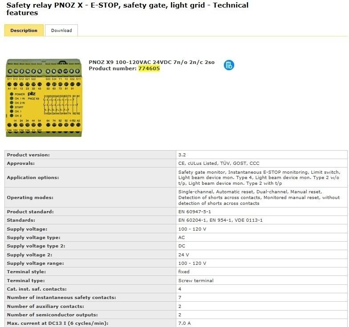The image size is (349, 327).
Task: Click the max current value '7.0 A'
Action: pos(184,323)
